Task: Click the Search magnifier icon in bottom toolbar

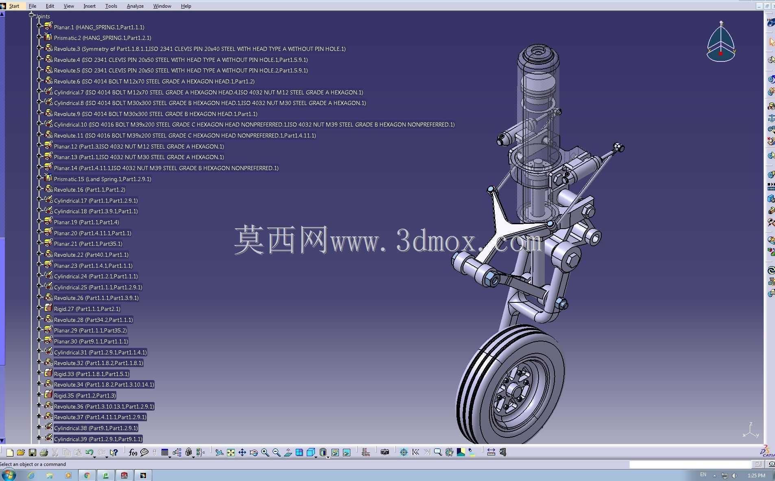Action: [438, 452]
